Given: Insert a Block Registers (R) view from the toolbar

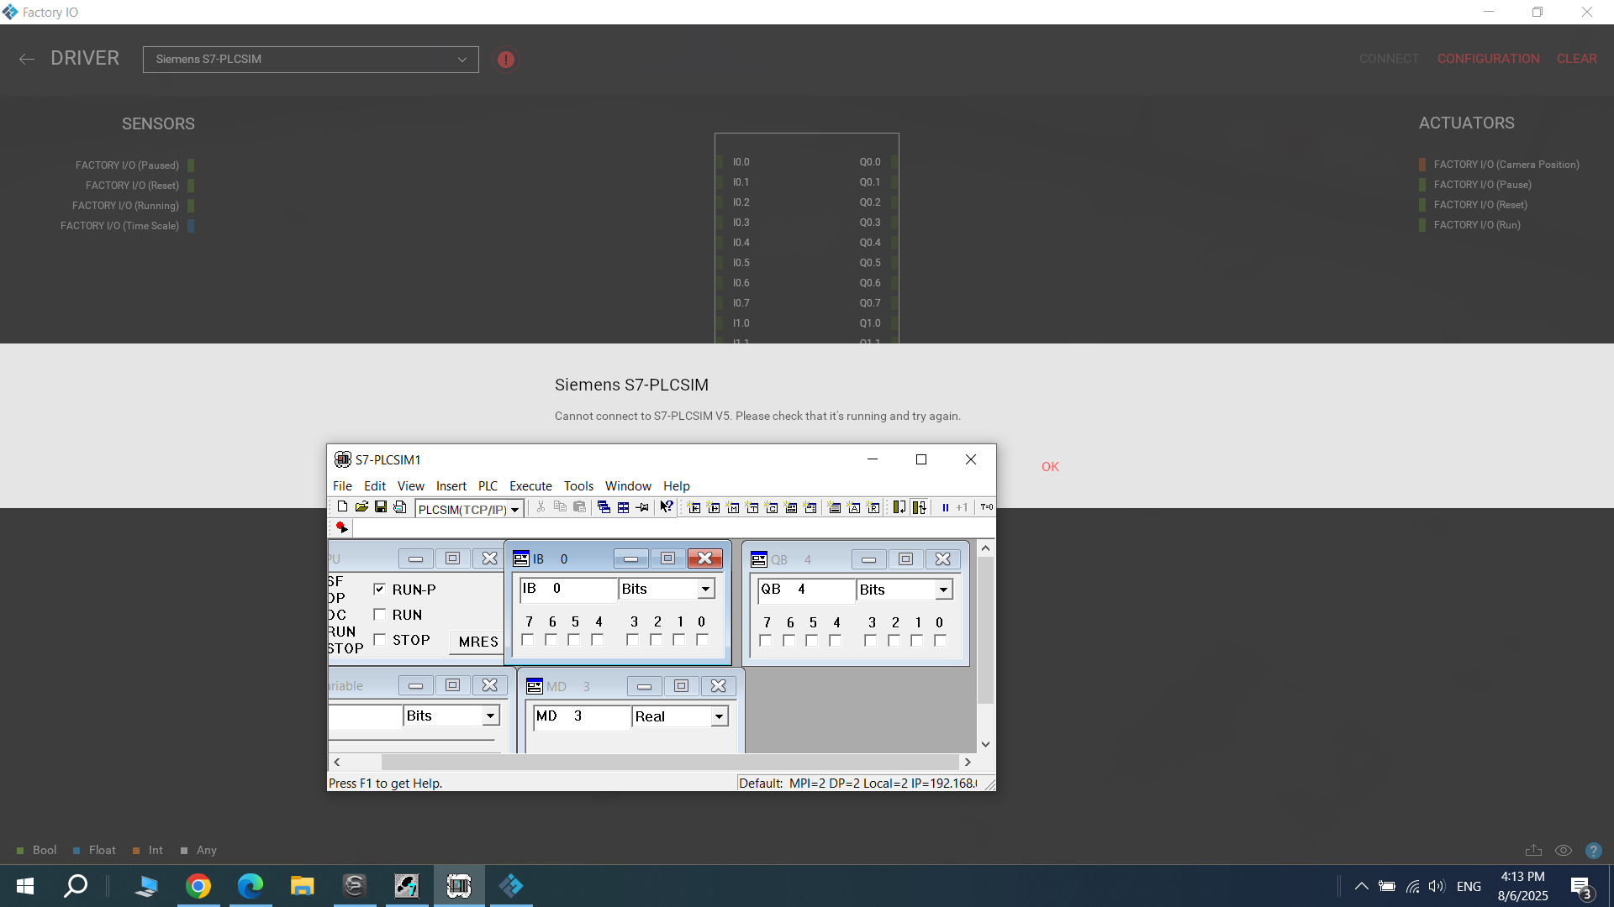Looking at the screenshot, I should click(873, 507).
